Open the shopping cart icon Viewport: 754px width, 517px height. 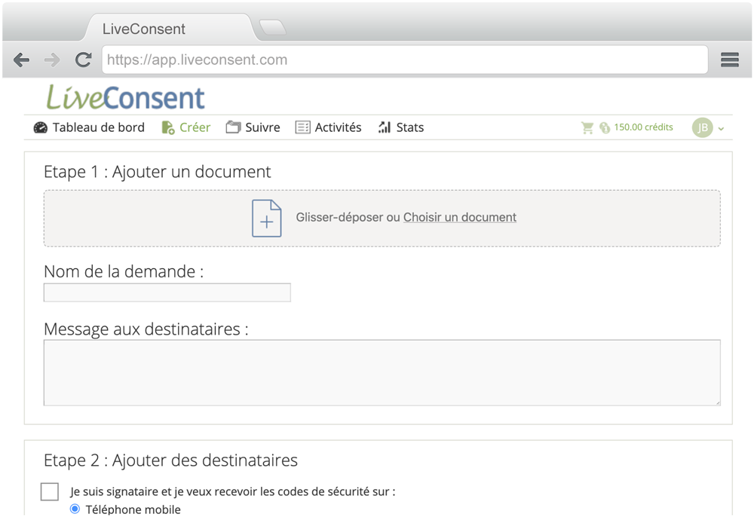click(587, 128)
